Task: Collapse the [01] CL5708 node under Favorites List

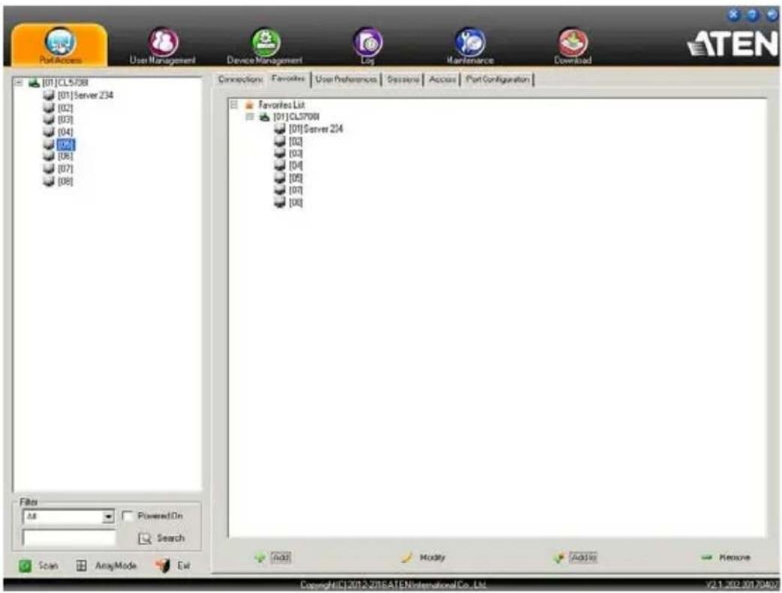Action: (x=250, y=116)
